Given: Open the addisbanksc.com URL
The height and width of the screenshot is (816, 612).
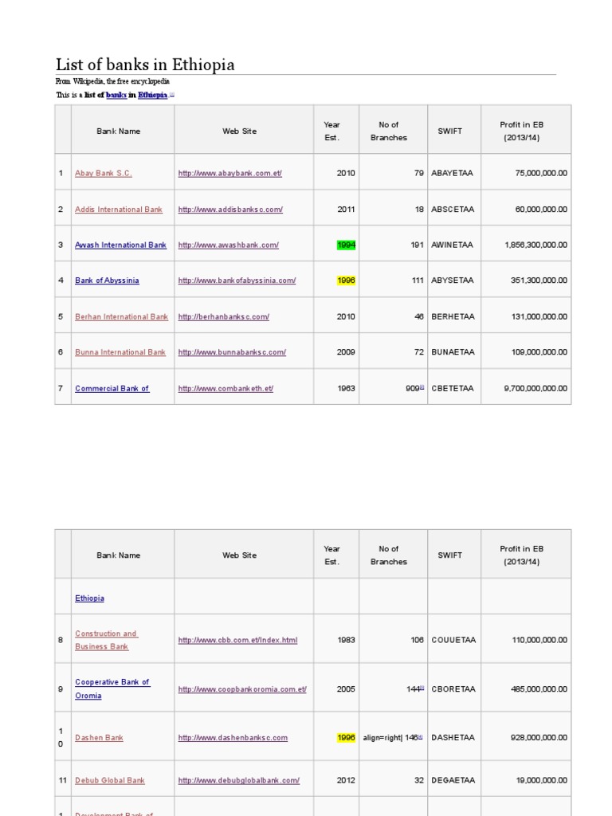Looking at the screenshot, I should (x=230, y=210).
